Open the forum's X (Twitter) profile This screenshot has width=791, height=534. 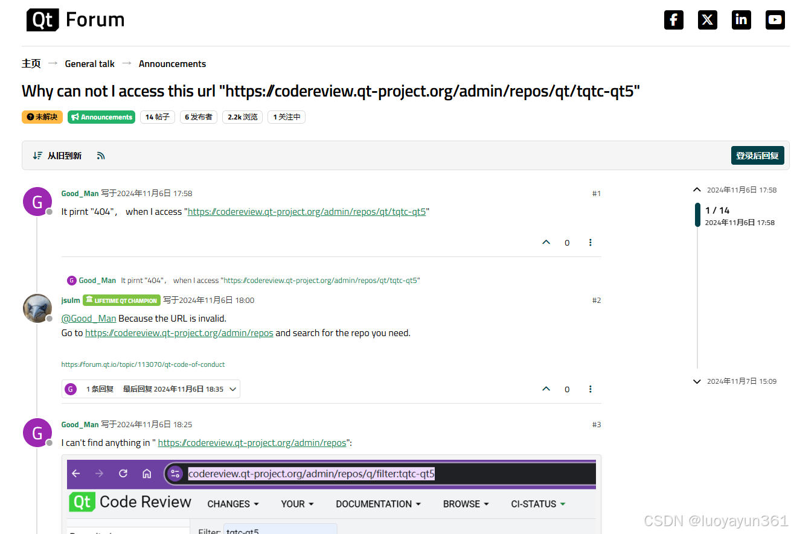coord(708,19)
